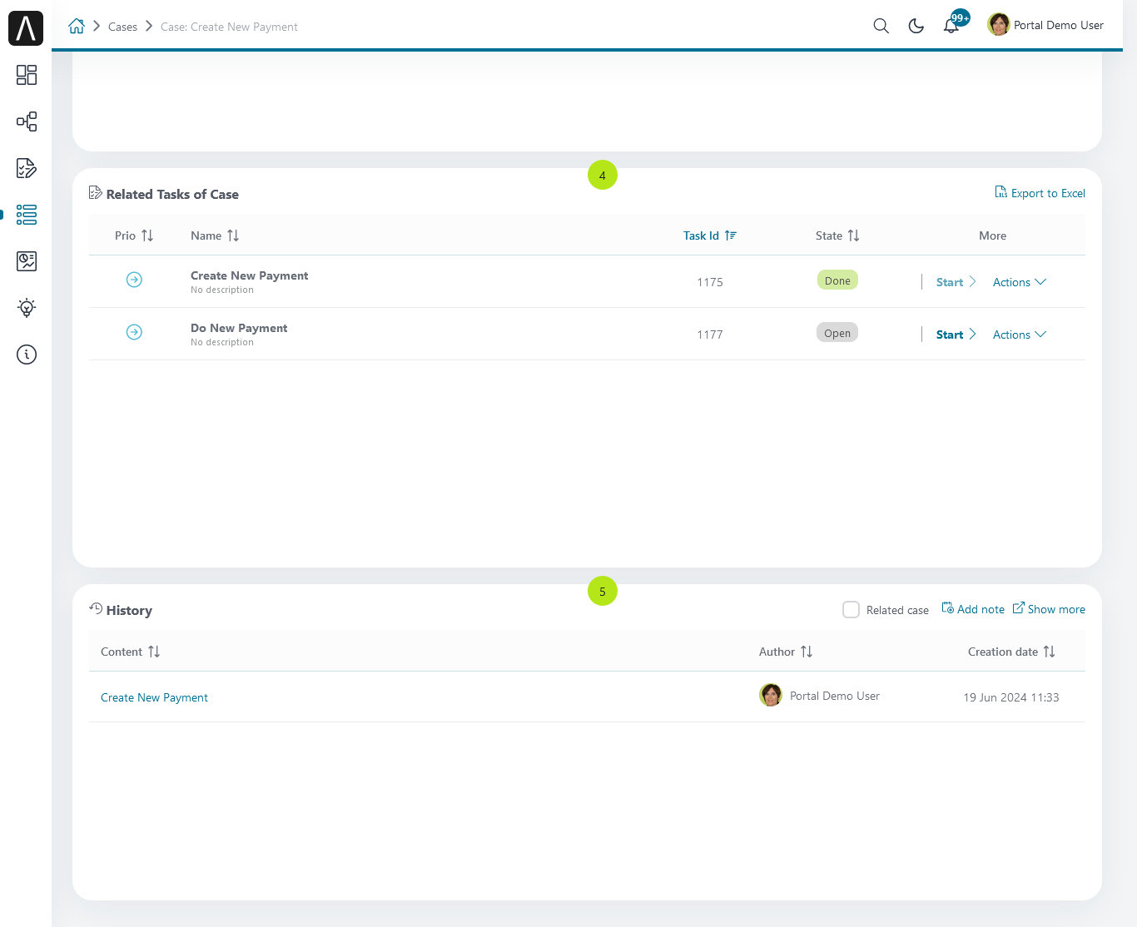Screen dimensions: 1137x927
Task: Open the Cases list sidebar icon
Action: [27, 215]
